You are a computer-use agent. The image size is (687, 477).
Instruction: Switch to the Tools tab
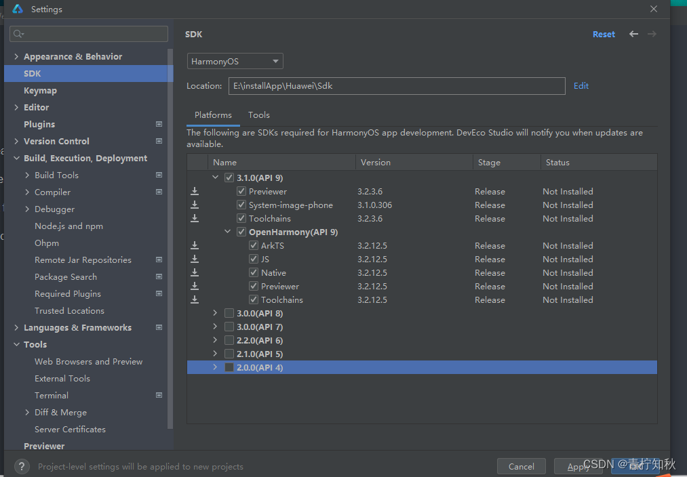point(259,115)
